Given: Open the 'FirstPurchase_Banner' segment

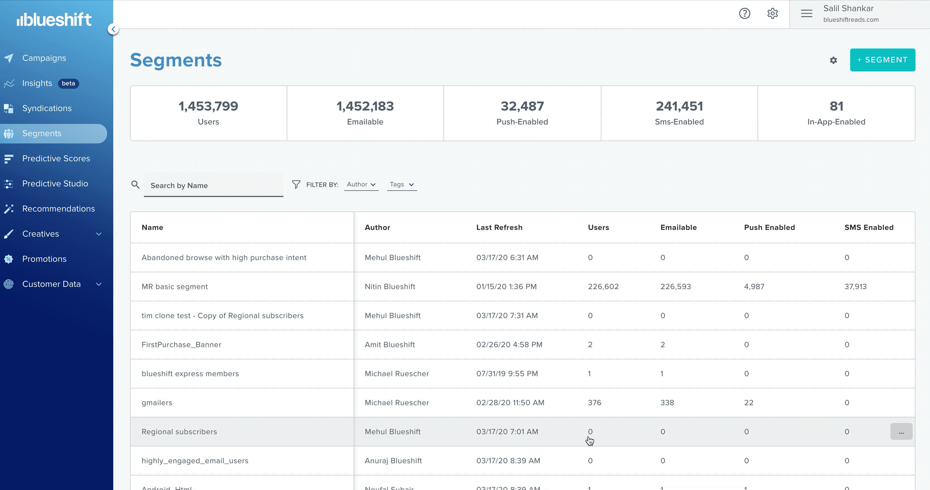Looking at the screenshot, I should point(181,345).
